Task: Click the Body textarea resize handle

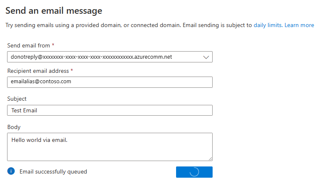Action: tap(210, 159)
